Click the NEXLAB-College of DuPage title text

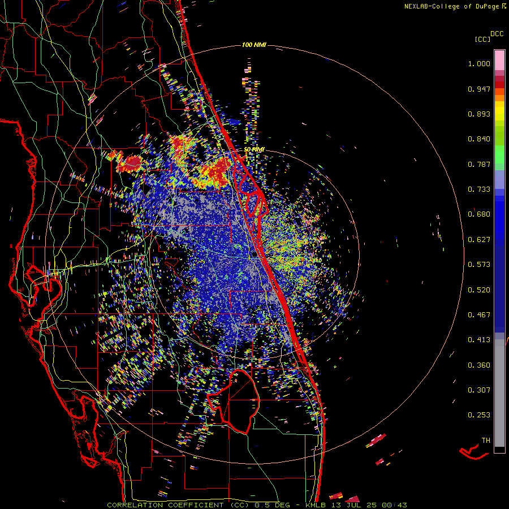[451, 6]
